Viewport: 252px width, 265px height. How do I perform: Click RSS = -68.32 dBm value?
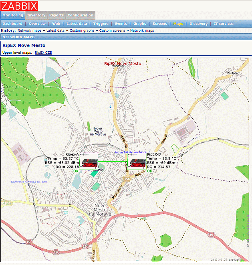[62, 163]
